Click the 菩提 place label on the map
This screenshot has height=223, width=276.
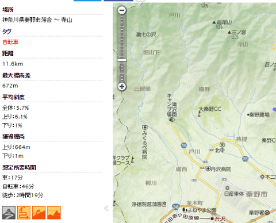(x=241, y=139)
